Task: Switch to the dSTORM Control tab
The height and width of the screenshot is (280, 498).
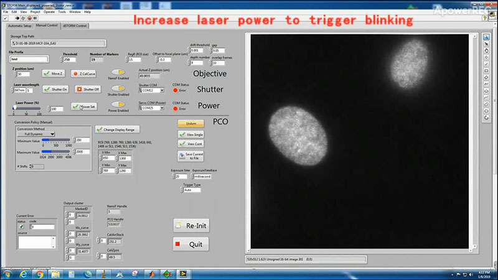Action: (x=75, y=26)
